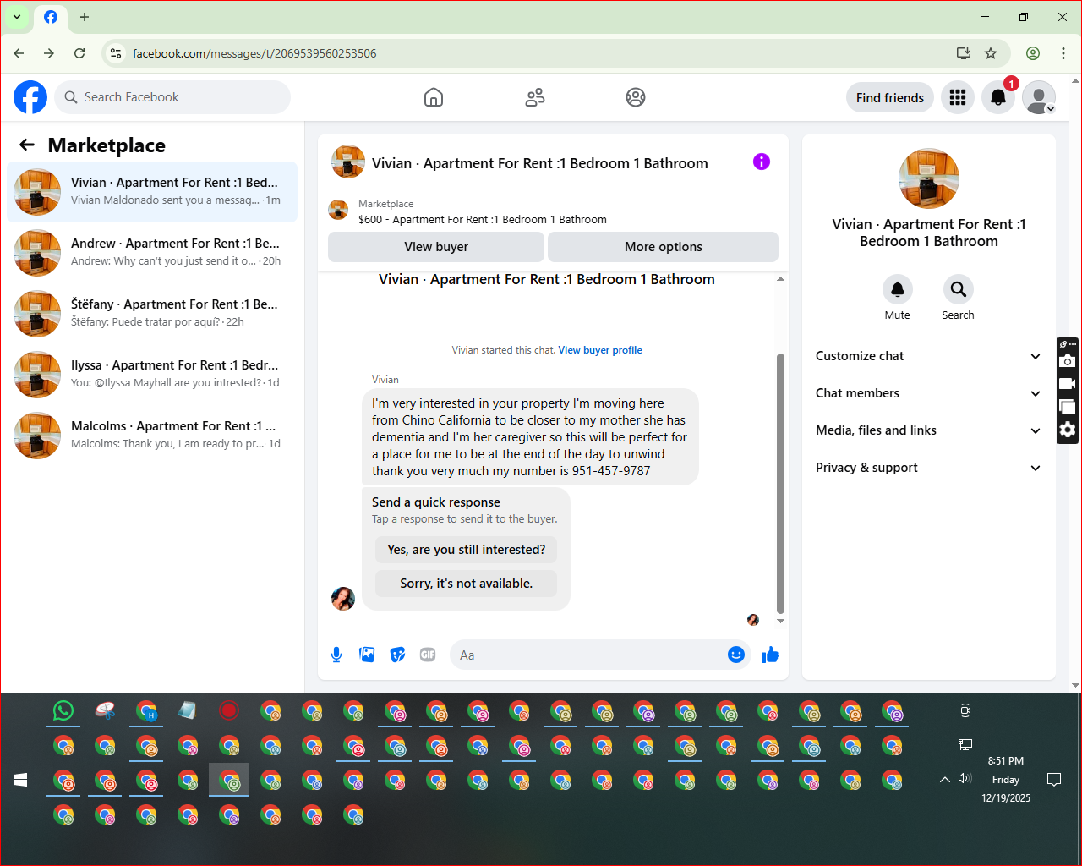Choose a GIF icon
1082x866 pixels.
(428, 655)
